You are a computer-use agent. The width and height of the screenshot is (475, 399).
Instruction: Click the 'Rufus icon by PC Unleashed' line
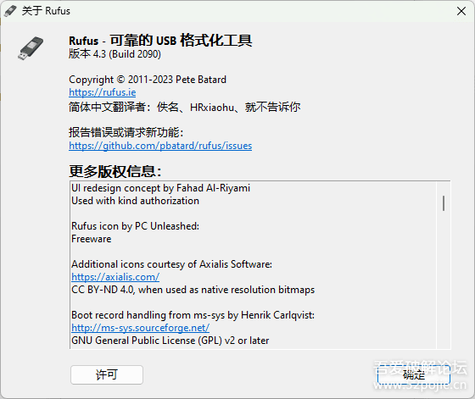pos(136,226)
